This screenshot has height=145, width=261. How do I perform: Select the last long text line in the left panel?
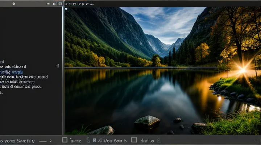[x=21, y=87]
